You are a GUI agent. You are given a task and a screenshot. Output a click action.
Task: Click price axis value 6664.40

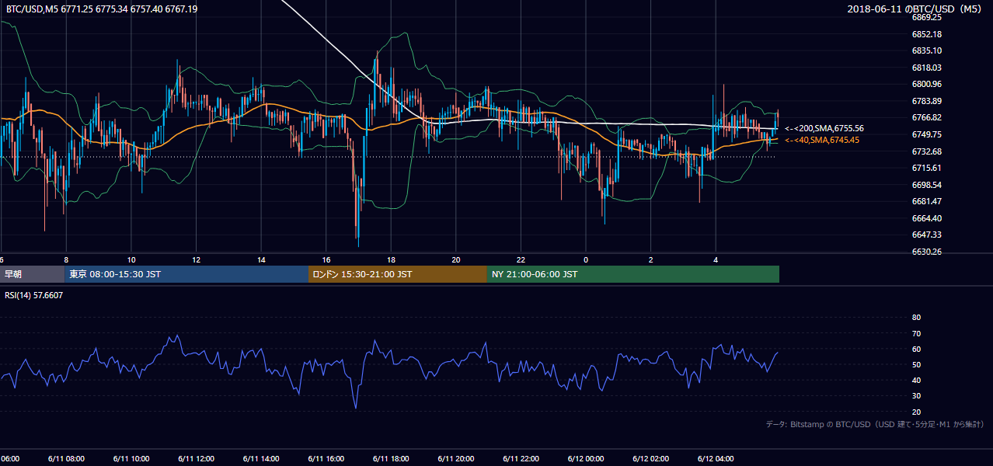point(926,218)
